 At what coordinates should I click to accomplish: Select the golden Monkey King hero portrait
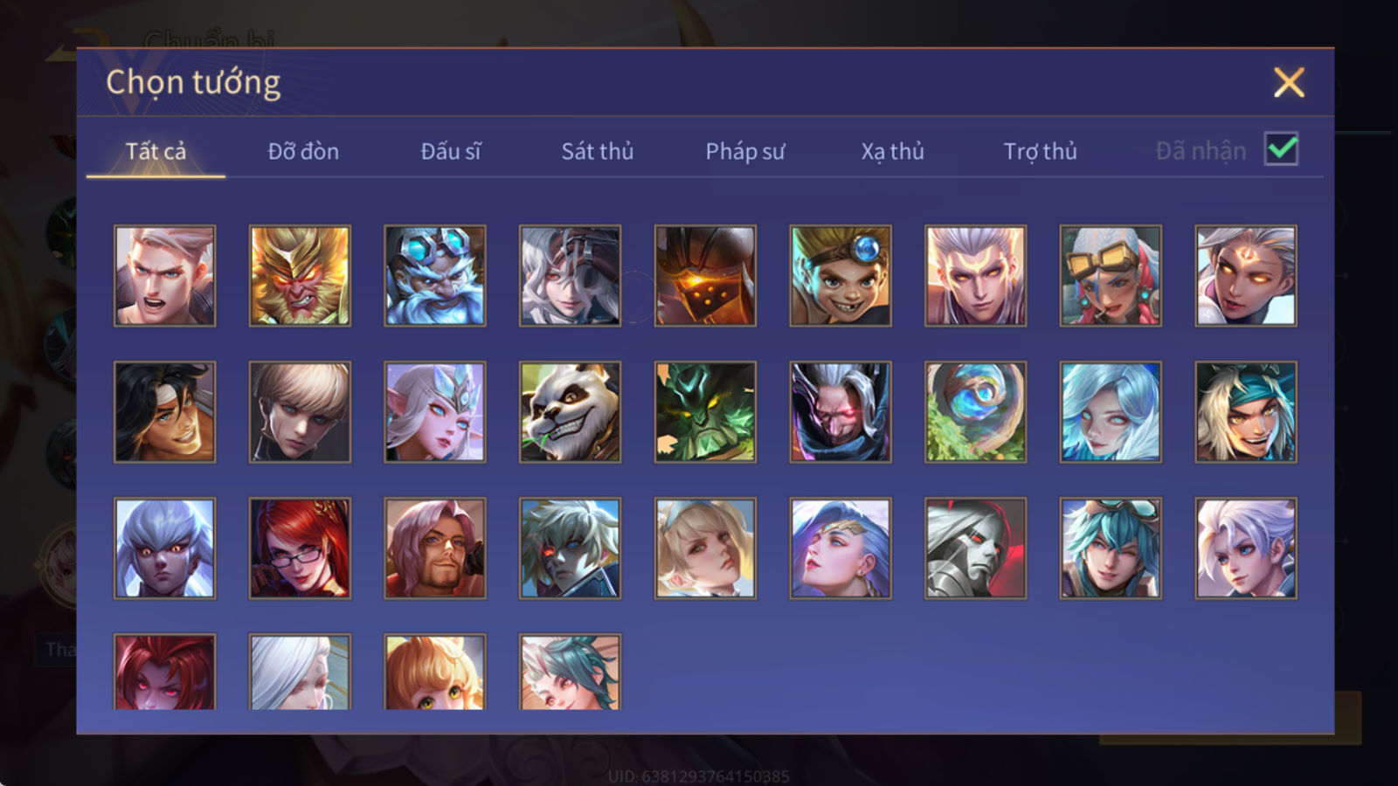point(300,276)
